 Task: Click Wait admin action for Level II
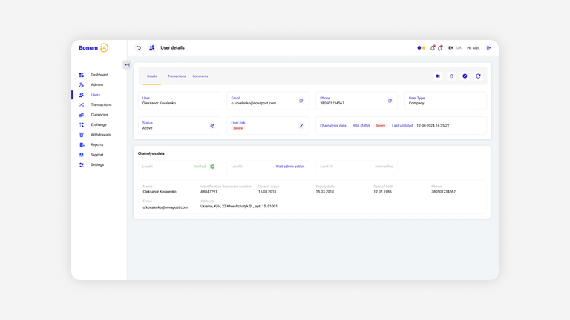tap(289, 167)
